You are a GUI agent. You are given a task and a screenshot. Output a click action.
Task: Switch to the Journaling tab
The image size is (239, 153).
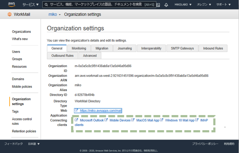[125, 48]
